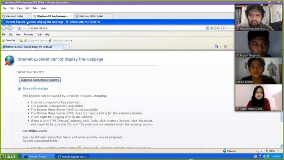Collapse the More information section

[x=20, y=89]
